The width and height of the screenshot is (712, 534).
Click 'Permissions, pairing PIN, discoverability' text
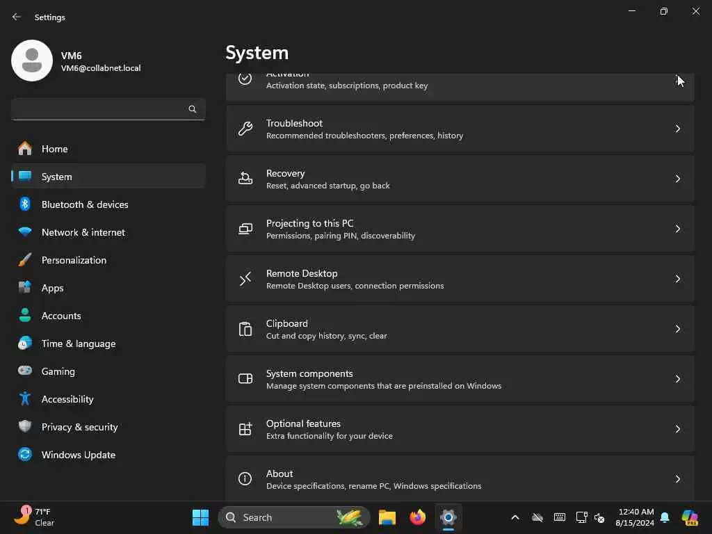click(341, 236)
